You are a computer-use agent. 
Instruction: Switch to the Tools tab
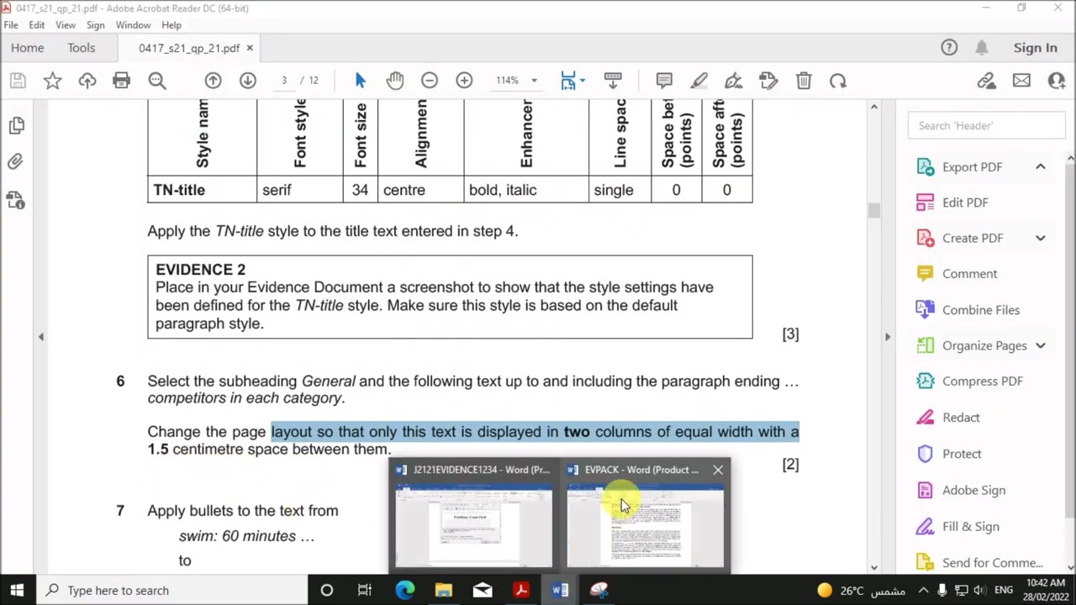click(82, 48)
